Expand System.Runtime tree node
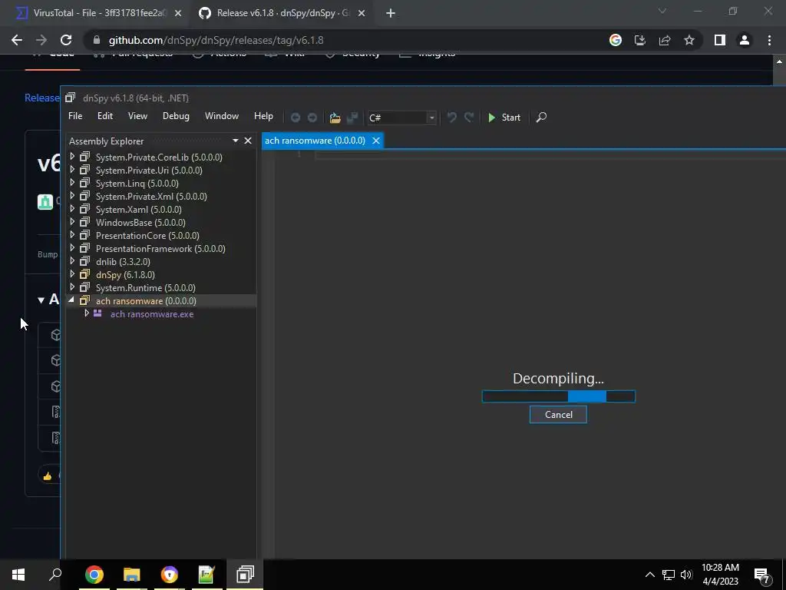The height and width of the screenshot is (590, 786). 72,287
